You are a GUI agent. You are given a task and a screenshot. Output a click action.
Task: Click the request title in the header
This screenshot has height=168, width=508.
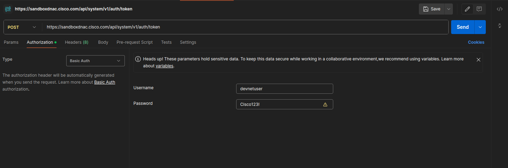74,9
